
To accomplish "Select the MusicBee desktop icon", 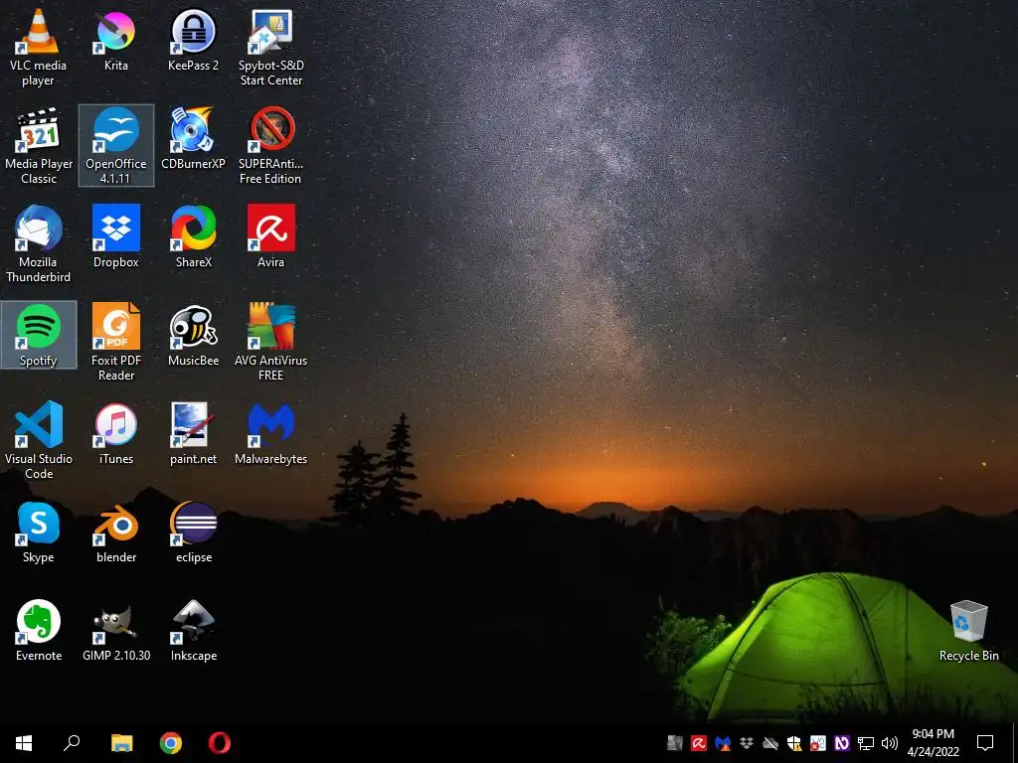I will [x=193, y=336].
